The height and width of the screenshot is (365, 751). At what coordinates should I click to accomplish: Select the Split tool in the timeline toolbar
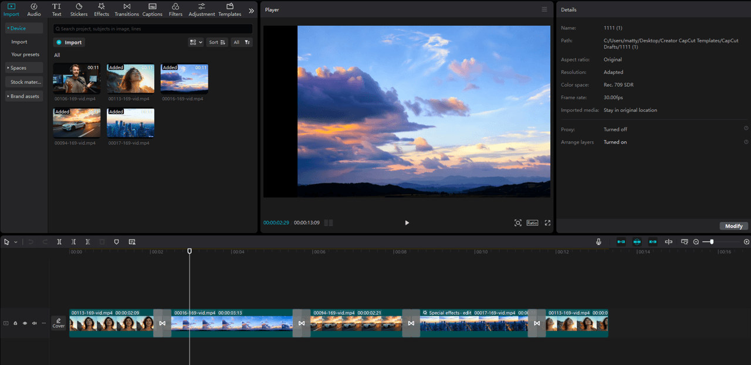click(59, 241)
